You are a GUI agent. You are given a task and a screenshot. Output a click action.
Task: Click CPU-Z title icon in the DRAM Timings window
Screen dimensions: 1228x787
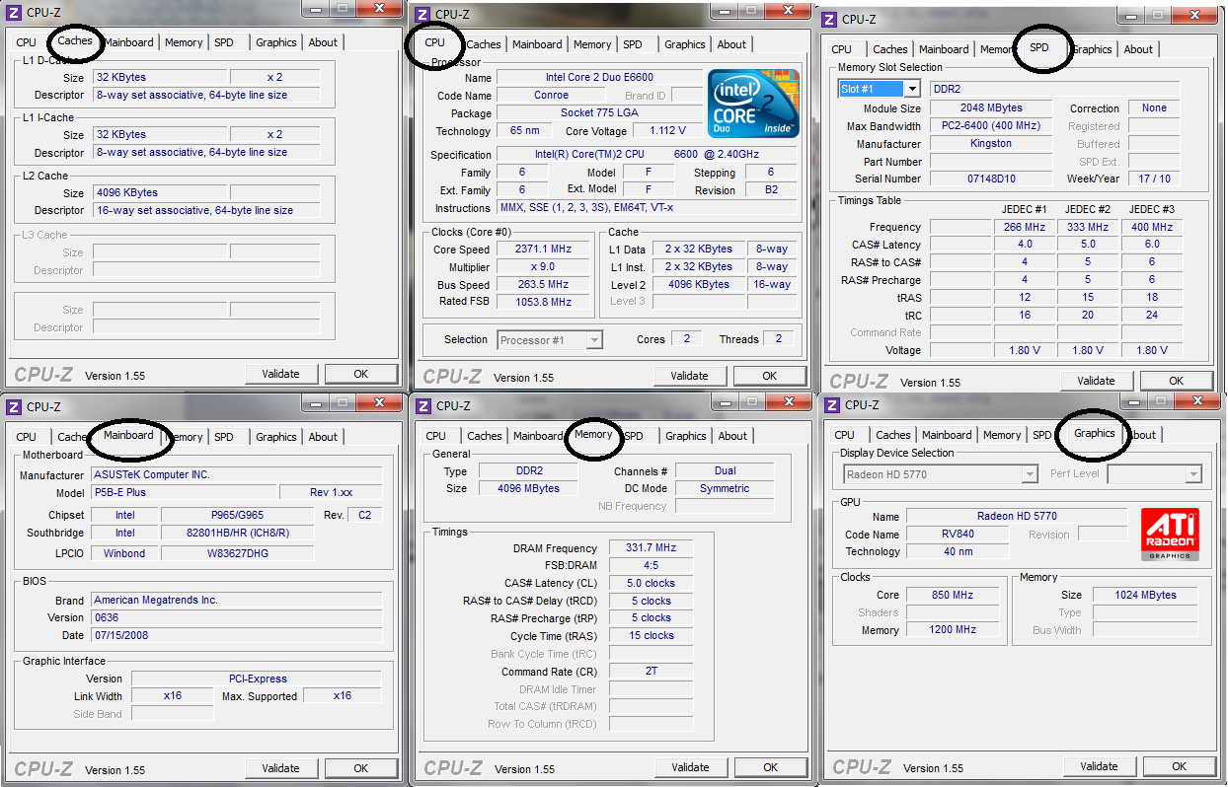[424, 405]
